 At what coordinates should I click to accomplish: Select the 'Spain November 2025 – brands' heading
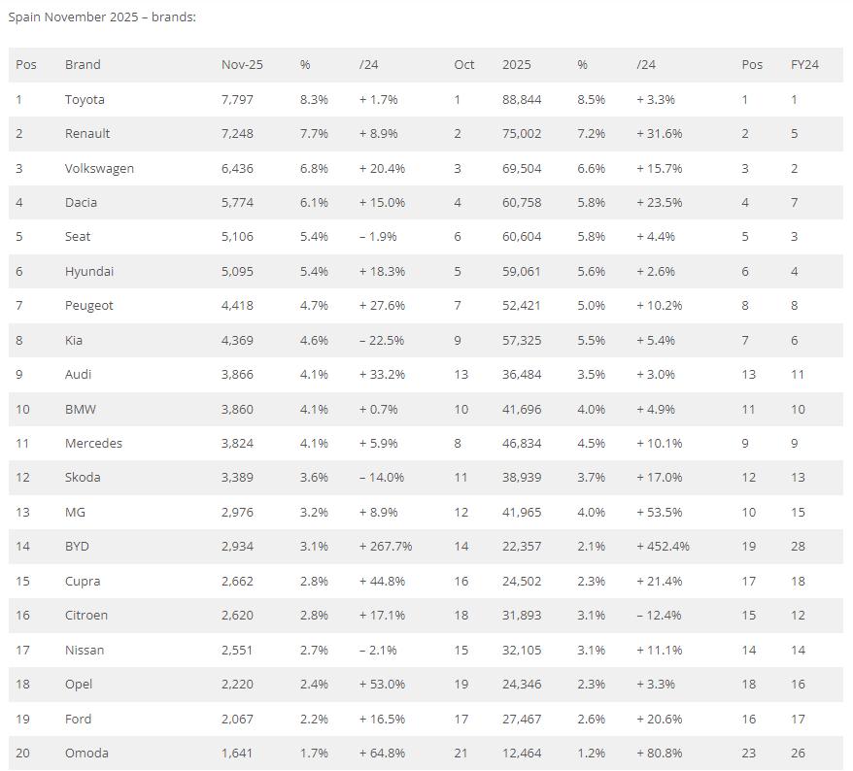tap(102, 17)
